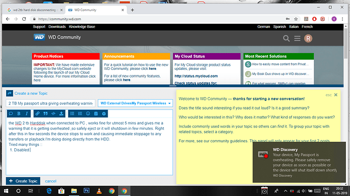Insert preformatted code text icon

point(53,114)
